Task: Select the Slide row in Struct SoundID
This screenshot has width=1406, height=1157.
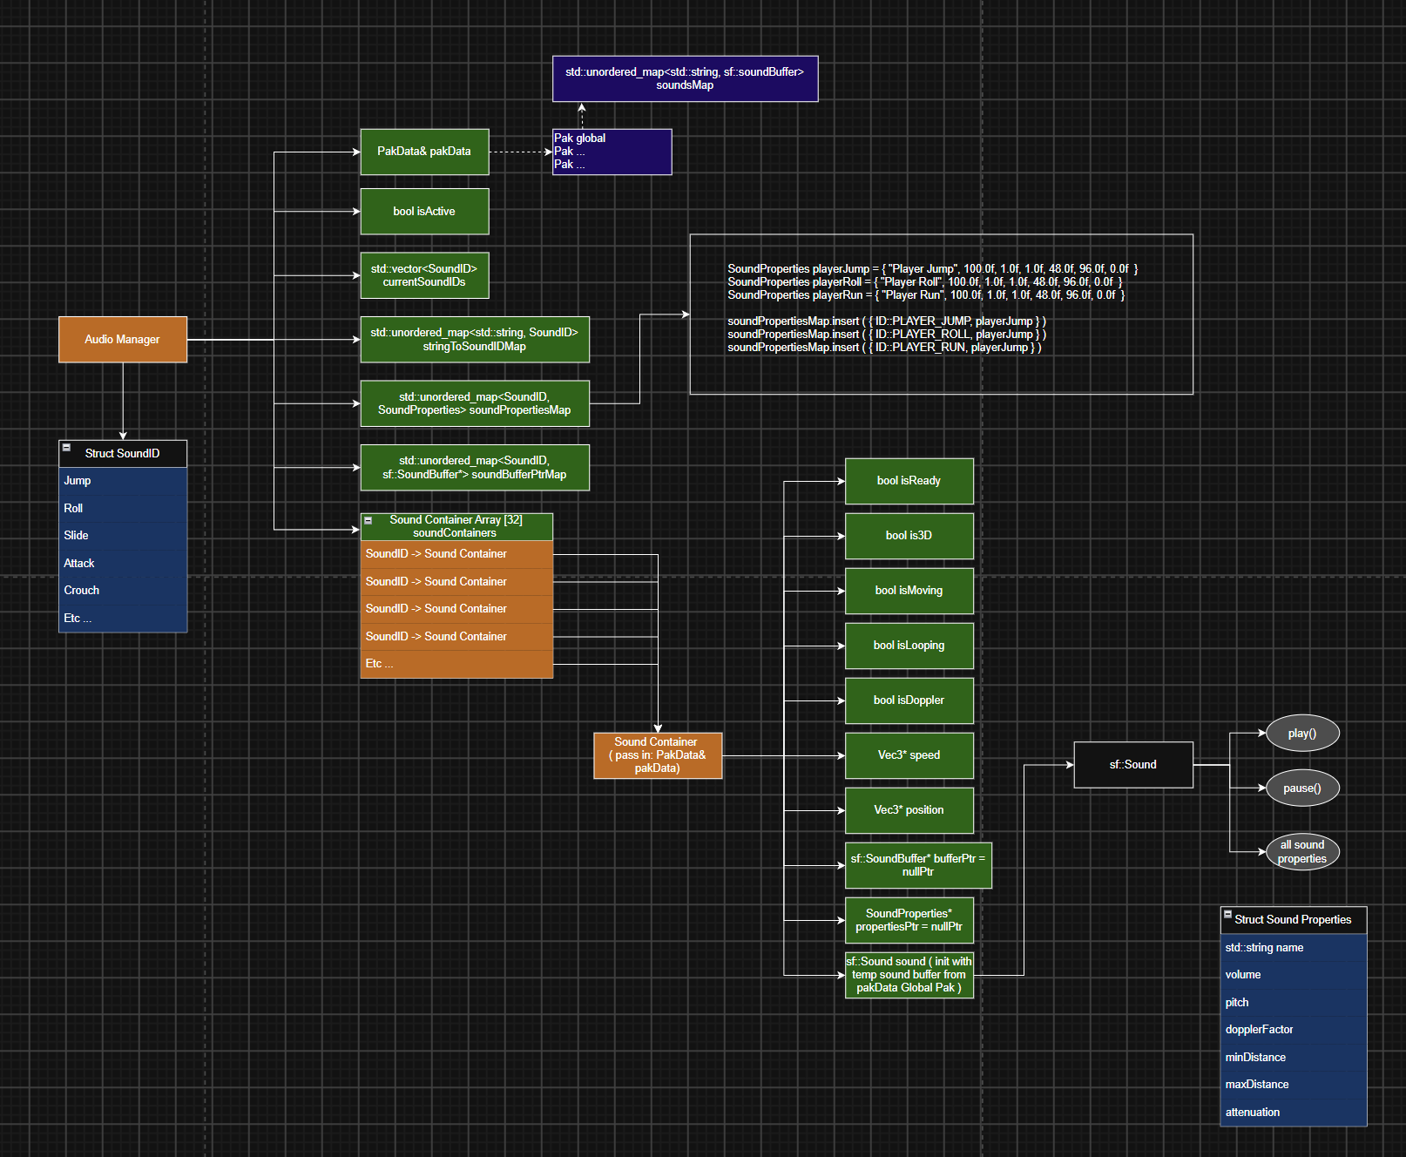Action: 123,536
